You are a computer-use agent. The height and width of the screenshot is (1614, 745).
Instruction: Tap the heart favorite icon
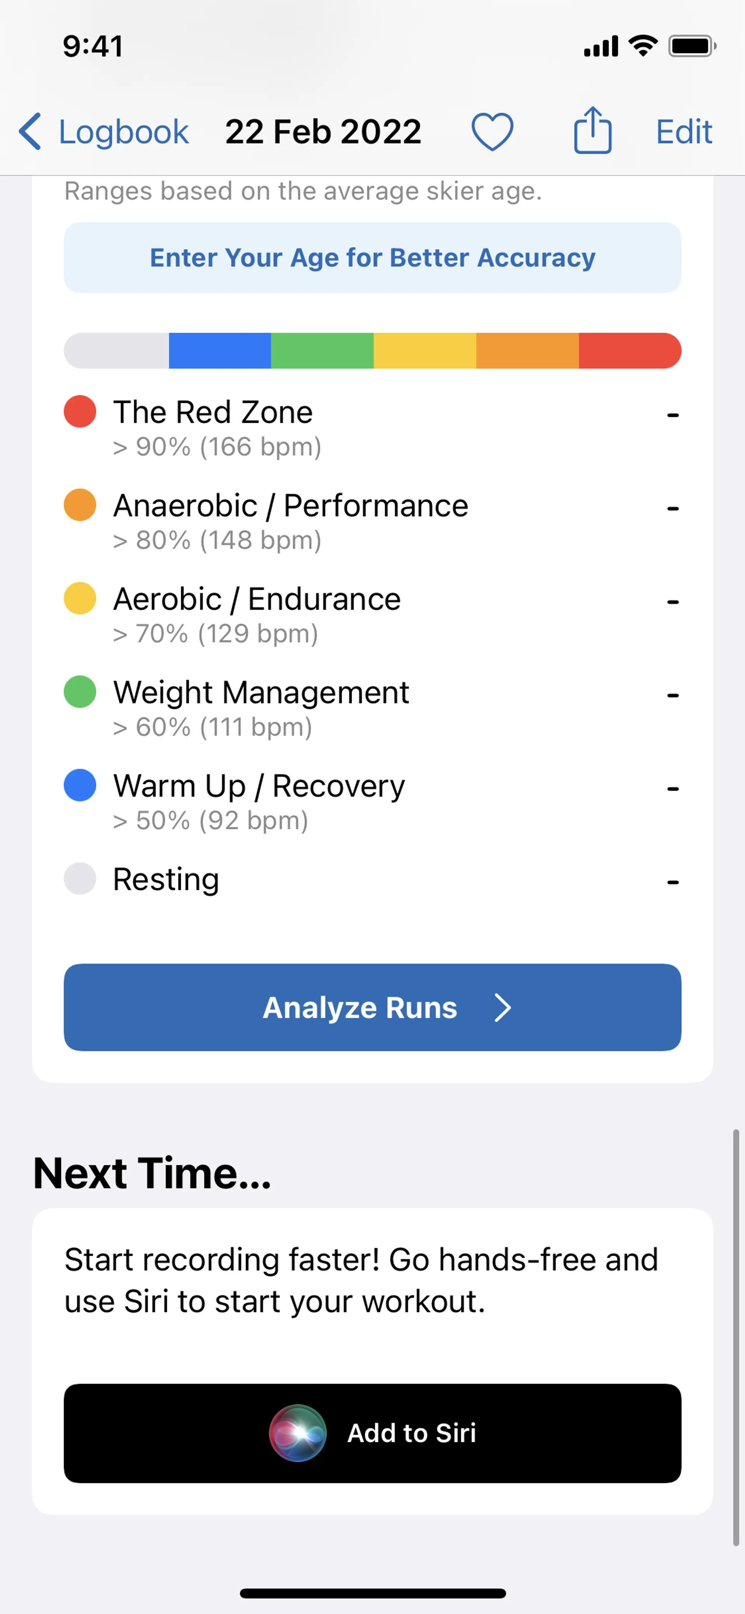coord(492,132)
